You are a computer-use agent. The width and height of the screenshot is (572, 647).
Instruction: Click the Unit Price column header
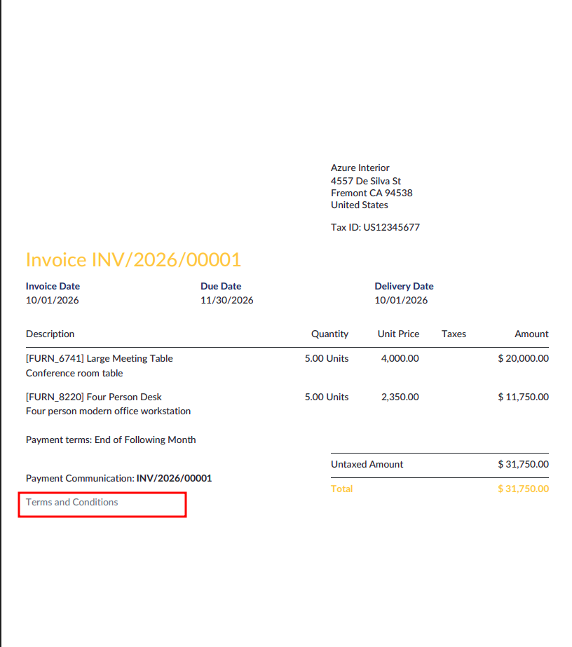click(x=398, y=334)
